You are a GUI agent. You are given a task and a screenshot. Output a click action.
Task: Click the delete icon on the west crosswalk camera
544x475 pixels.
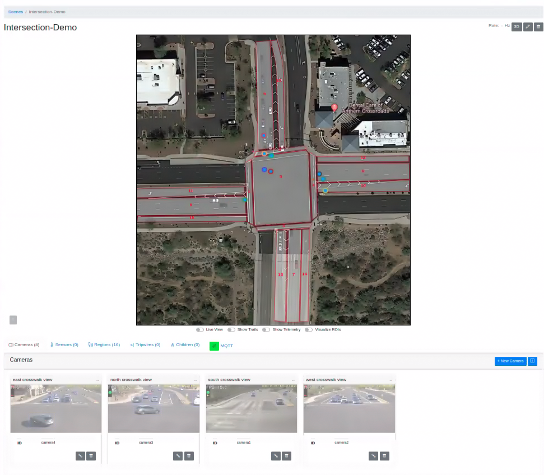tap(384, 456)
